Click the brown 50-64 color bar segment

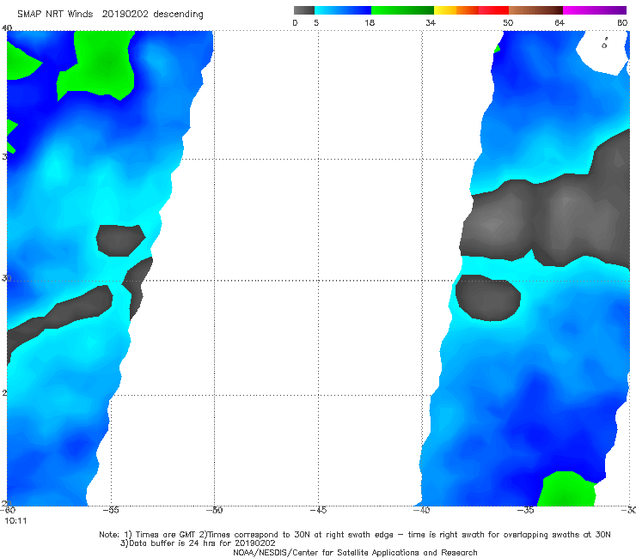535,10
